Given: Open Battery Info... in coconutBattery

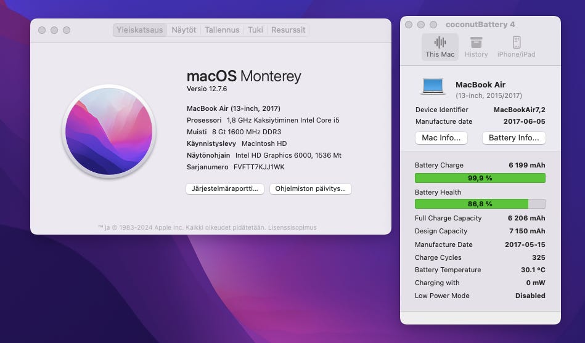Looking at the screenshot, I should pos(513,137).
